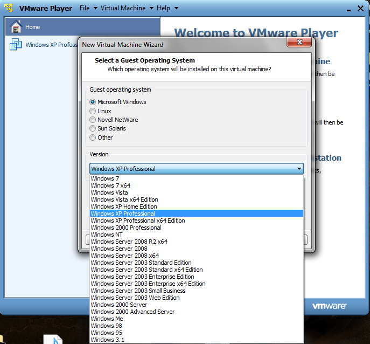Select the Home tab in sidebar
Image resolution: width=370 pixels, height=344 pixels.
[x=82, y=26]
